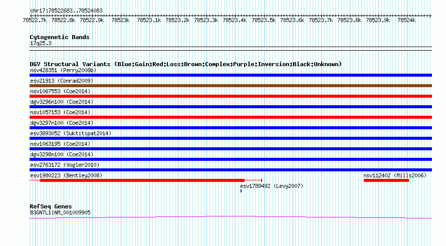Click the blue bar under dgv3297n100
This screenshot has width=446, height=246.
point(231,128)
